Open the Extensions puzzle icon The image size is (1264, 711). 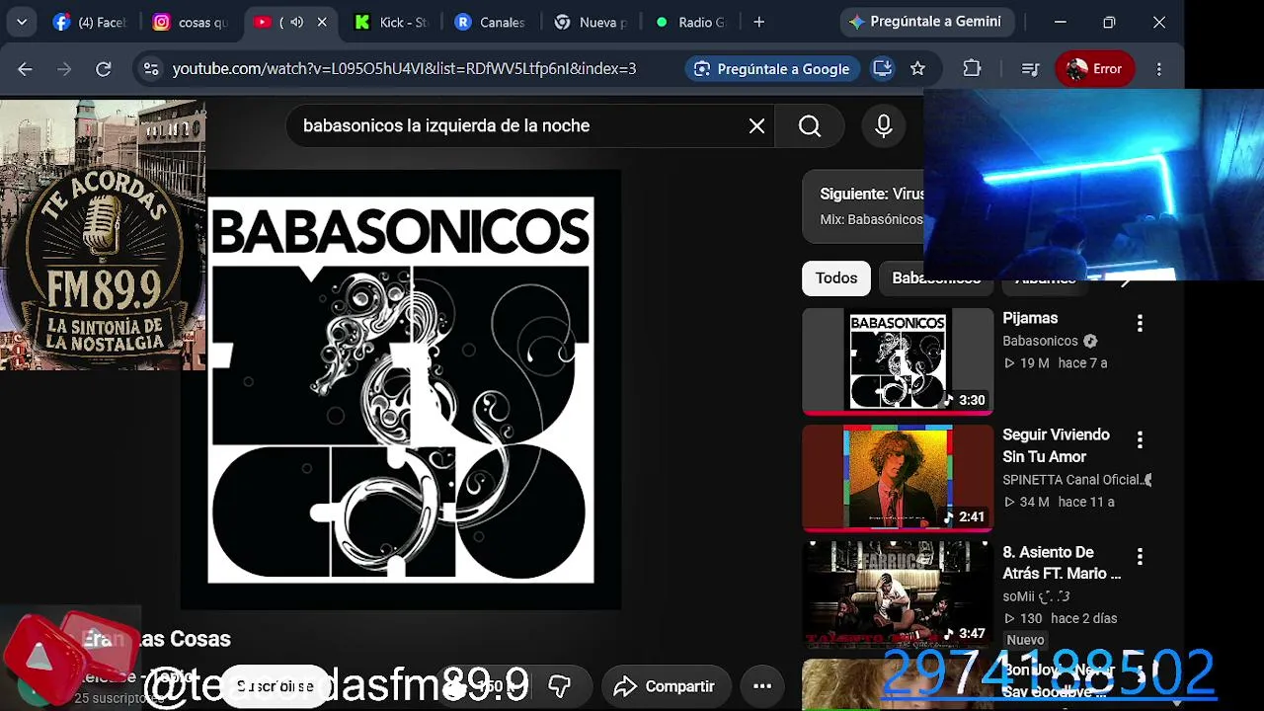972,69
